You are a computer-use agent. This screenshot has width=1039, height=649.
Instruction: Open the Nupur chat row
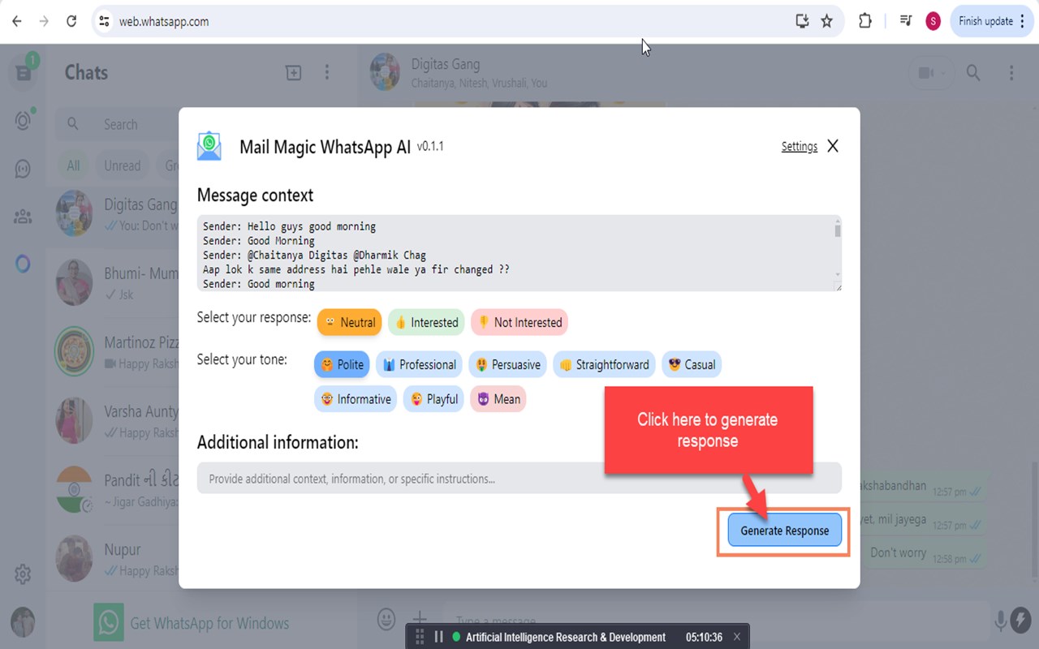click(x=114, y=559)
